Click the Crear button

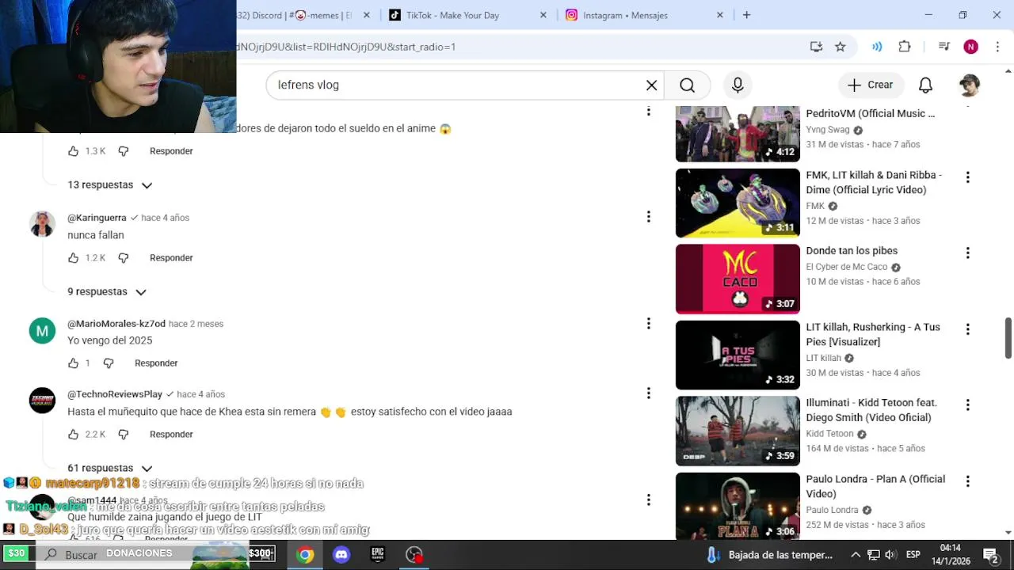pyautogui.click(x=870, y=85)
